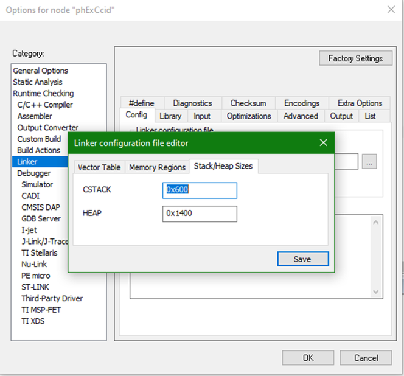Select C/C++ Compiler category

coord(45,105)
